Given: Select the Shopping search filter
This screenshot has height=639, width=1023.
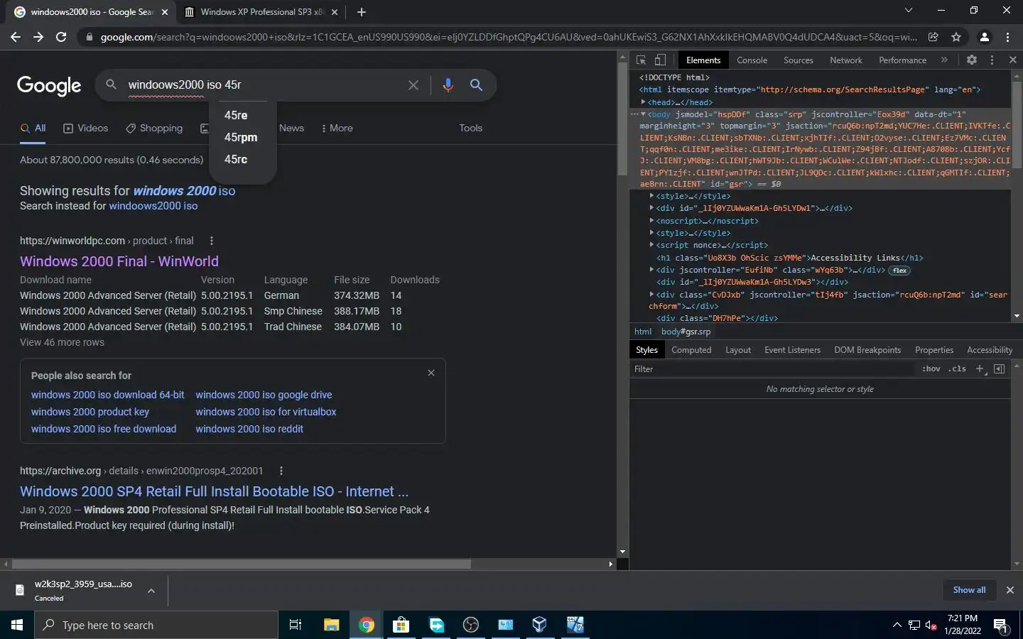Looking at the screenshot, I should coord(154,129).
